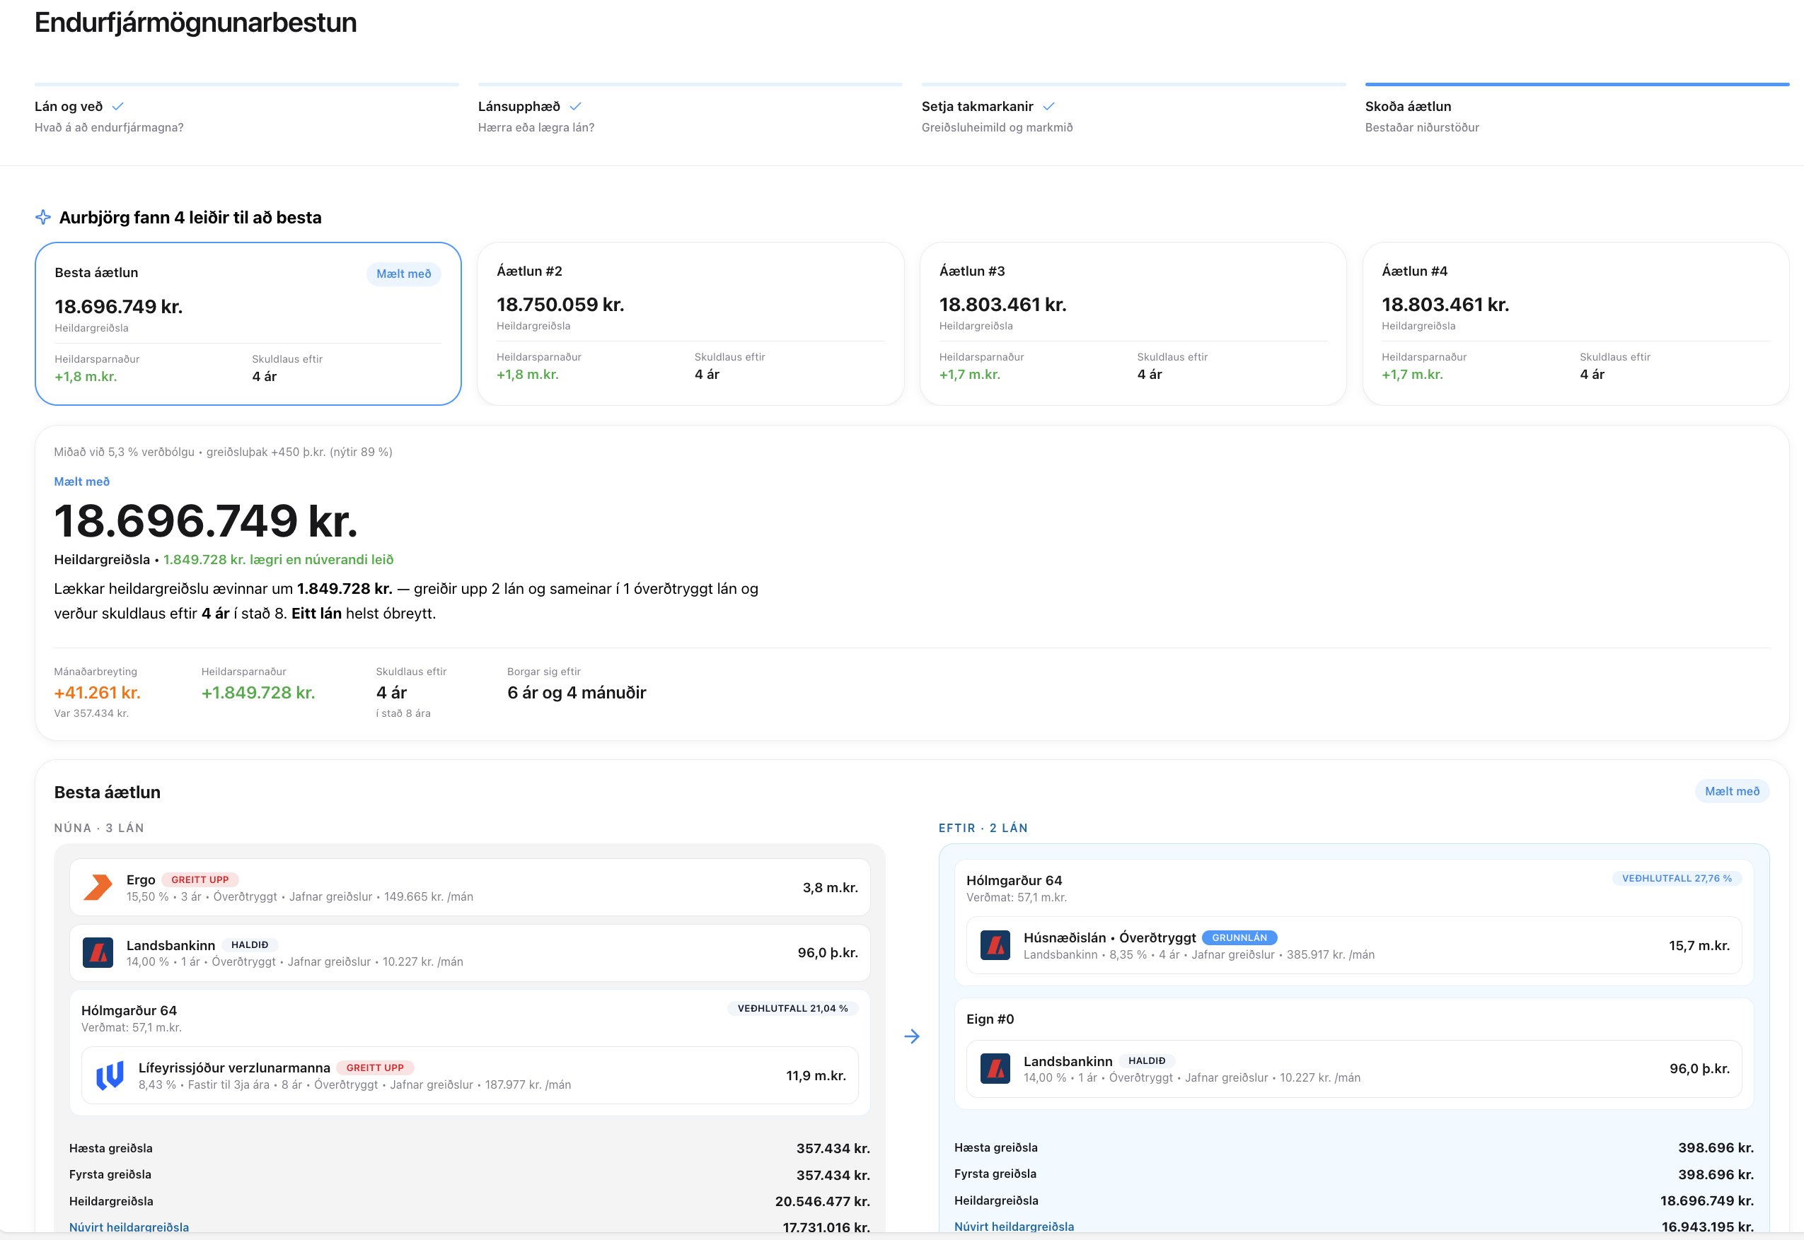The width and height of the screenshot is (1804, 1240).
Task: Click "í stað 8 ára" below Skuldlaus eftir
Action: pos(403,713)
